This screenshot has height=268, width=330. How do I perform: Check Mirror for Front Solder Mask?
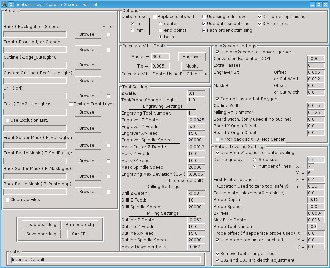coord(108,145)
